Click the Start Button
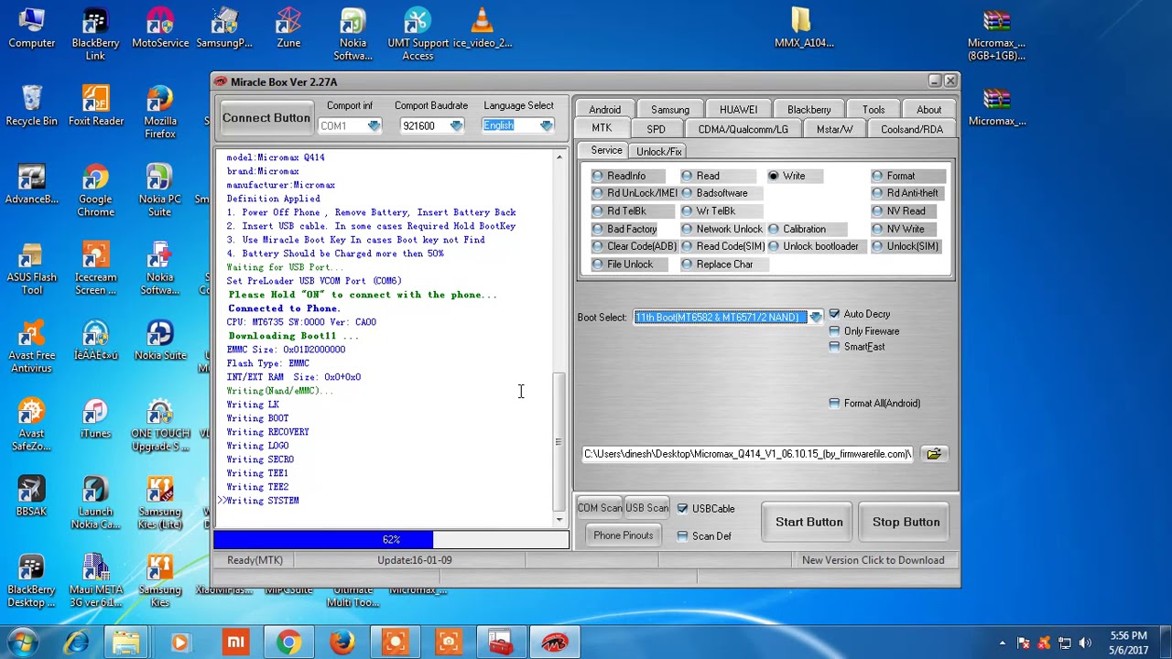This screenshot has width=1172, height=659. click(x=808, y=522)
